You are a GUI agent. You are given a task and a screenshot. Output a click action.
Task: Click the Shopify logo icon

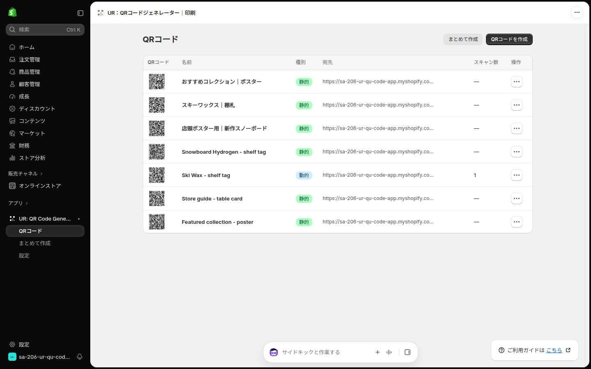[12, 12]
